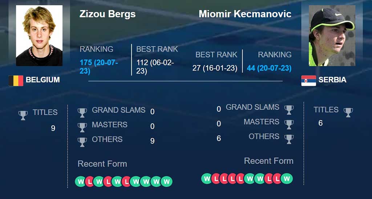
Task: Click Bergs' GRAND SLAMS trophy icon
Action: [82, 113]
